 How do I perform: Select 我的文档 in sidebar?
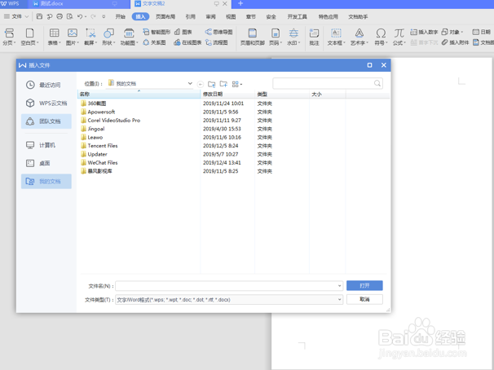(x=46, y=182)
